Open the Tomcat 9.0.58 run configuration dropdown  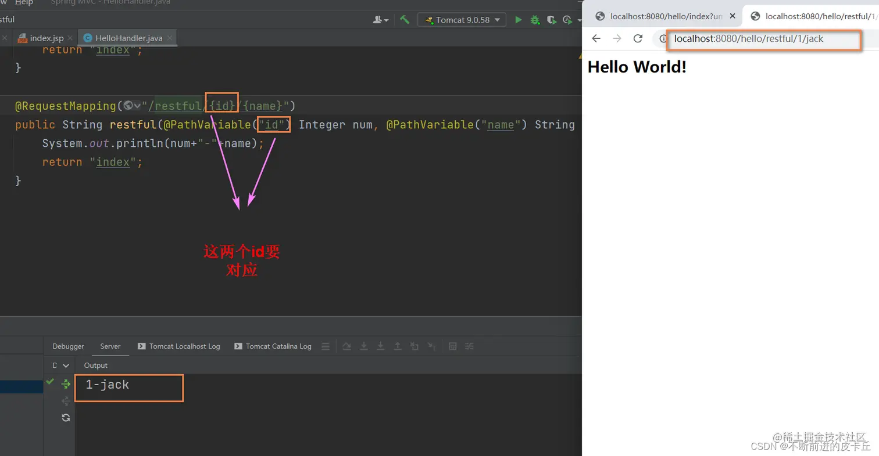click(x=462, y=20)
